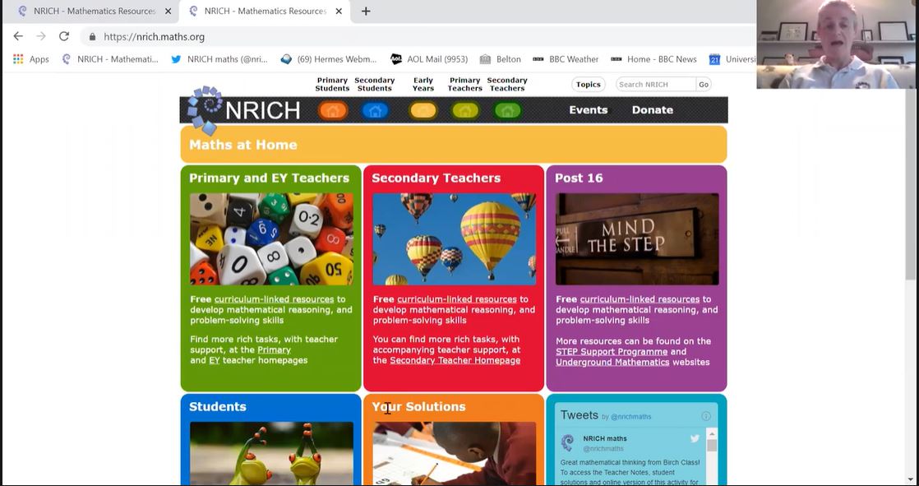Go back using the browser back arrow
Screen dimensions: 919x486
click(18, 36)
